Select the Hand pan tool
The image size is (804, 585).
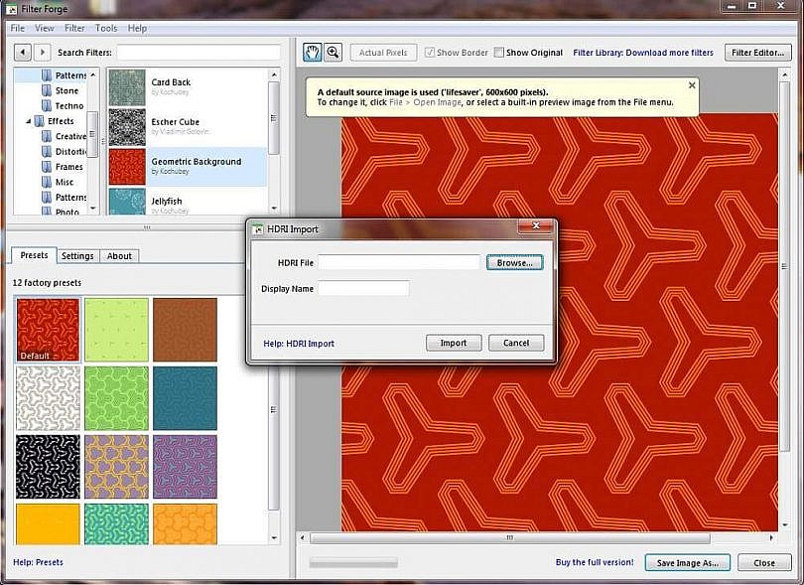point(312,53)
